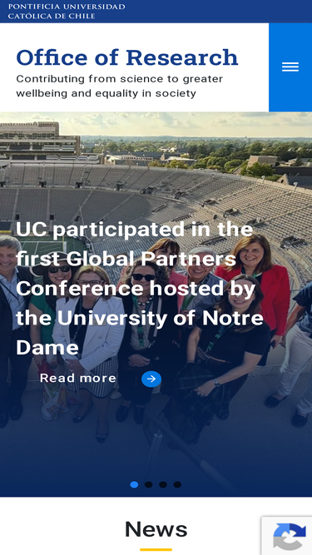The height and width of the screenshot is (555, 312).
Task: Open Pontificia Universidad Católica de Chile logo
Action: click(67, 12)
